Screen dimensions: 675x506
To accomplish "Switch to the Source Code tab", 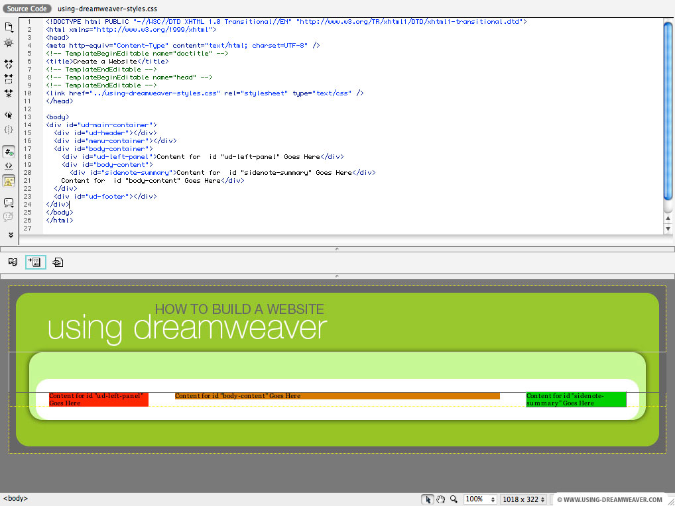I will pyautogui.click(x=27, y=9).
